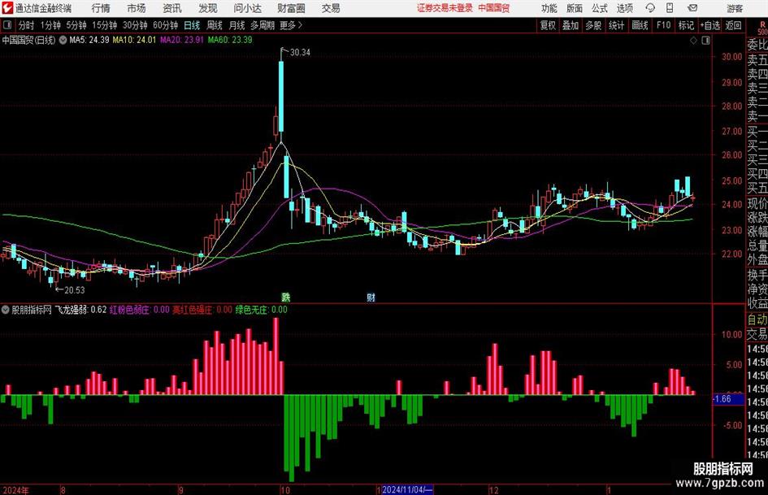
Task: Click the diamond icon in the chart's top-right corner
Action: point(693,41)
